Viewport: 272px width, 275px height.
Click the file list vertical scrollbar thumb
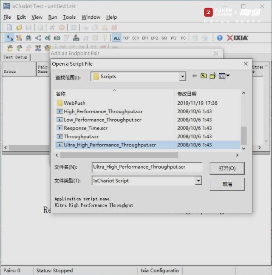click(244, 135)
